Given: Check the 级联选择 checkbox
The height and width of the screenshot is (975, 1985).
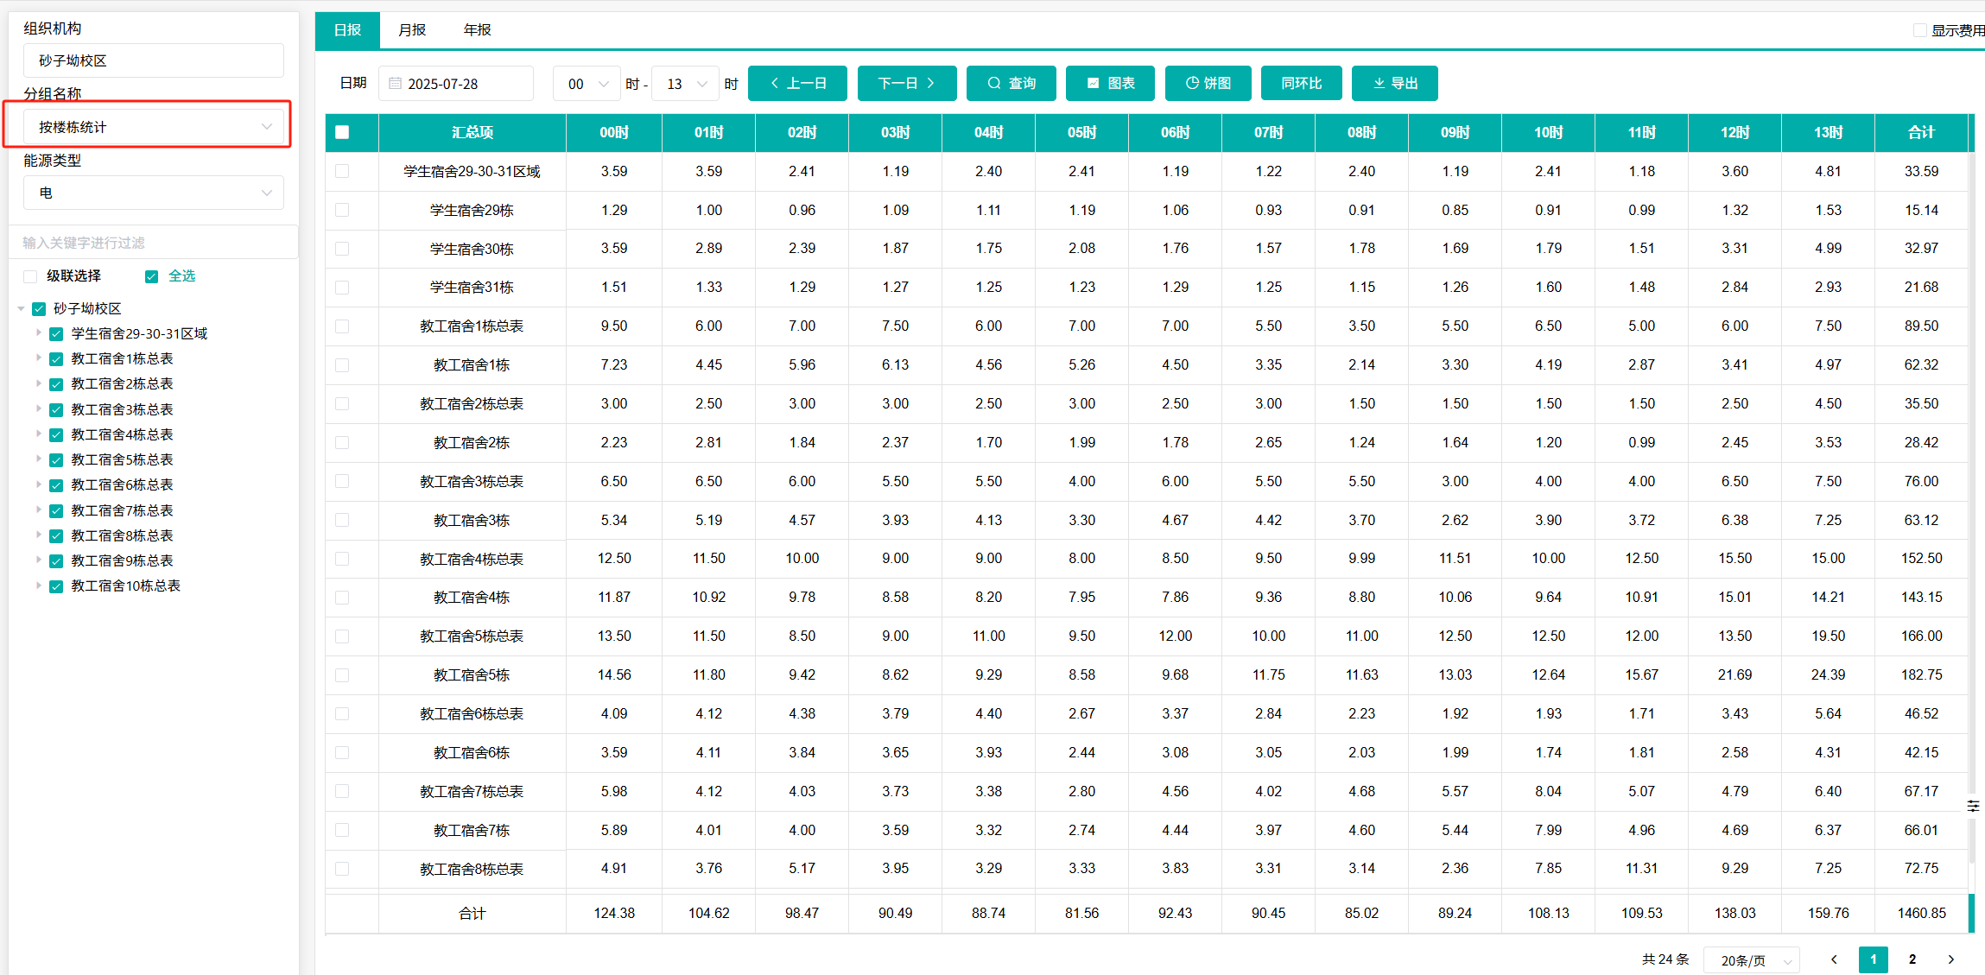Looking at the screenshot, I should (x=31, y=276).
